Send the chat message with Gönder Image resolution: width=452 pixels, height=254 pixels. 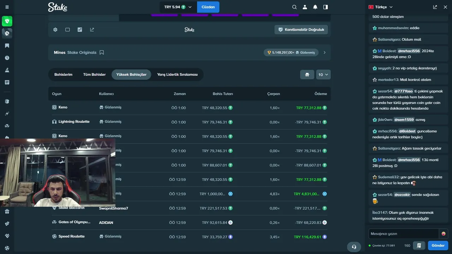click(x=438, y=246)
